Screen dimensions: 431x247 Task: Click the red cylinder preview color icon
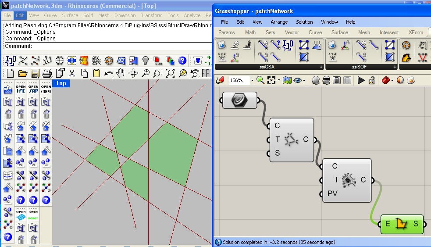coord(386,80)
